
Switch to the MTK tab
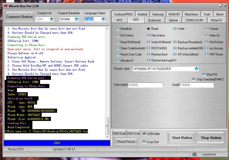pos(120,20)
